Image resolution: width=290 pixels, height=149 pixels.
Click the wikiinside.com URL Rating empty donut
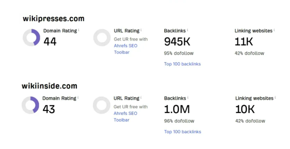(101, 105)
